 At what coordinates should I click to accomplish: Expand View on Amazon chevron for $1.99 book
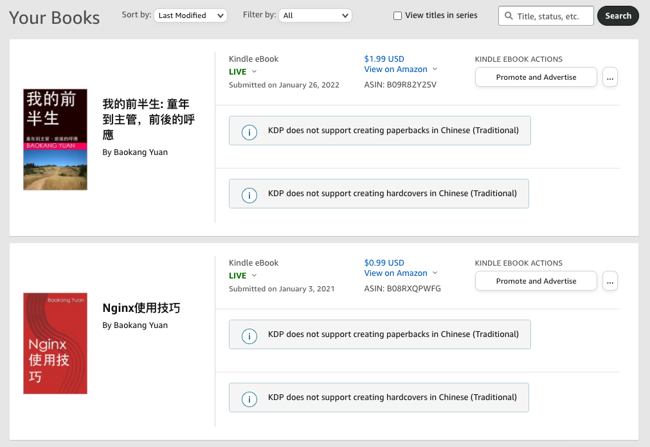(435, 69)
